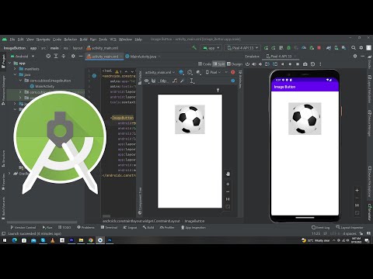Click the emulator power button icon
The width and height of the screenshot is (373, 279).
pos(247,64)
